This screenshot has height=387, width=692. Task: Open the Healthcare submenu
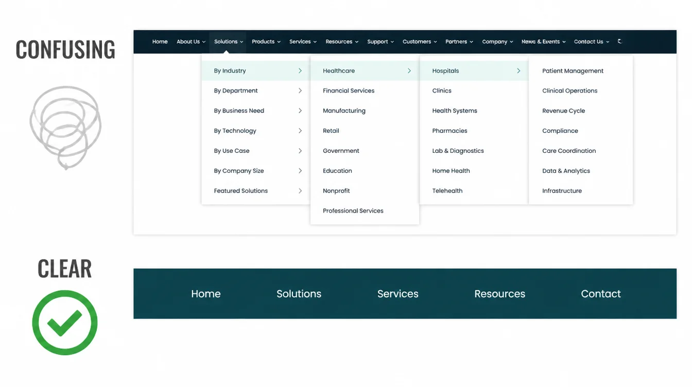tap(365, 71)
